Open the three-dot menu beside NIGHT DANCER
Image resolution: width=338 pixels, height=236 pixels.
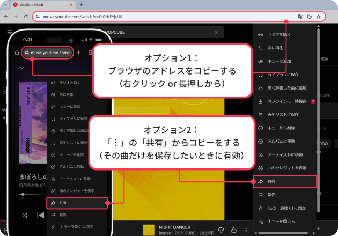pos(246,230)
